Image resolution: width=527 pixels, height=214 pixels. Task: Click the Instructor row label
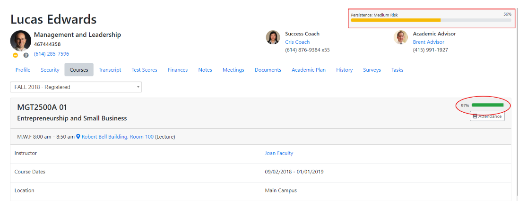click(x=26, y=153)
